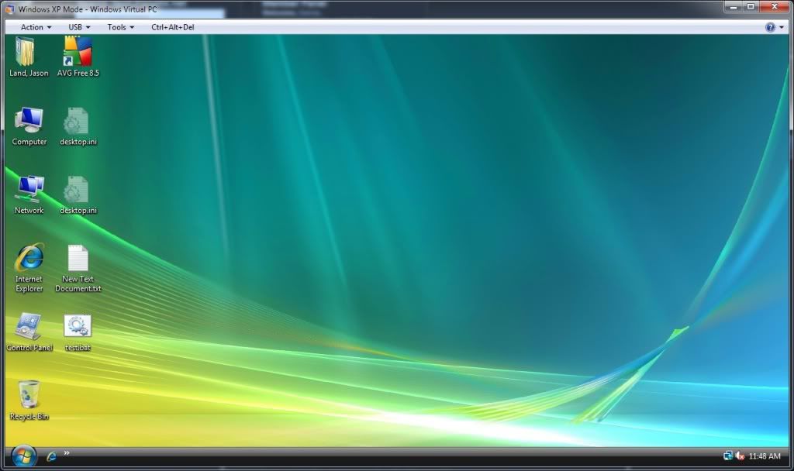Send Ctrl+Alt+Del to the virtual machine
The image size is (794, 471).
[x=173, y=27]
